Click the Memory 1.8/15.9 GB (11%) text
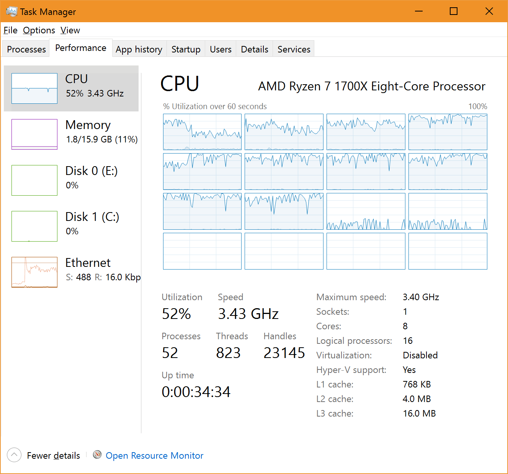The height and width of the screenshot is (474, 508). pos(102,139)
